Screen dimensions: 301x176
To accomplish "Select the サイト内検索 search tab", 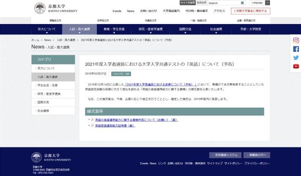I will coord(188,3).
